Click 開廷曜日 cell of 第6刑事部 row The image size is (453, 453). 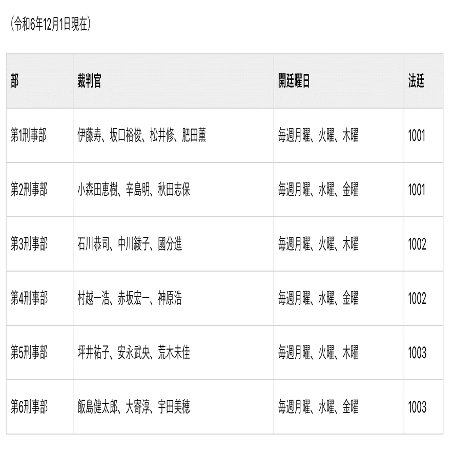point(318,407)
